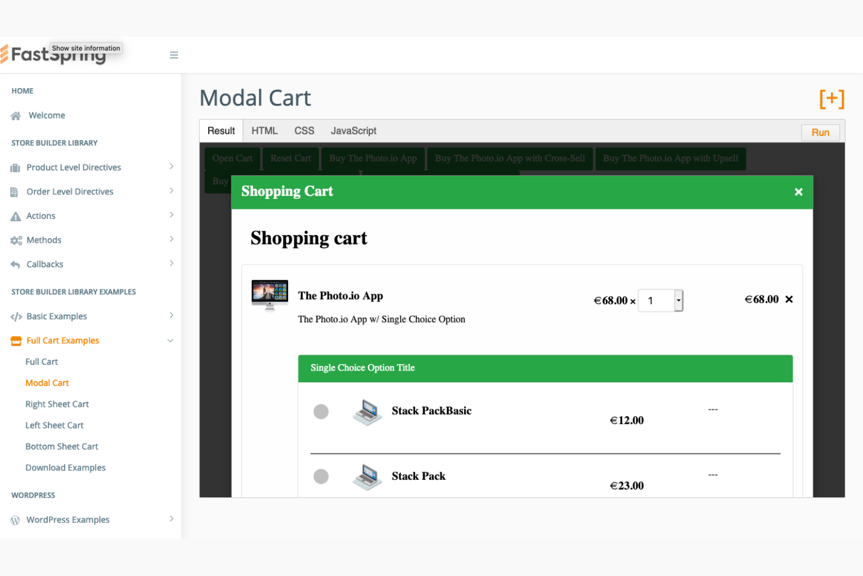Click the WordPress logo icon
The height and width of the screenshot is (576, 863).
15,520
